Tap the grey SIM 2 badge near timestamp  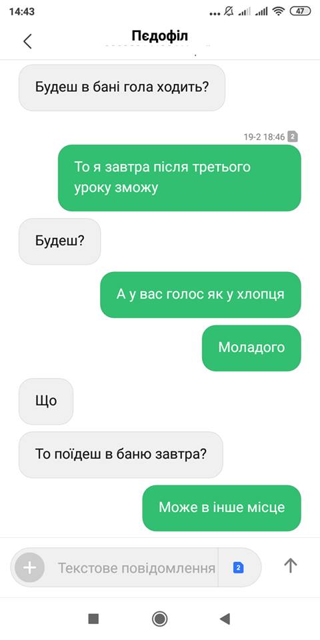[x=293, y=136]
